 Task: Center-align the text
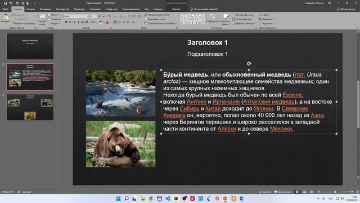coord(119,22)
